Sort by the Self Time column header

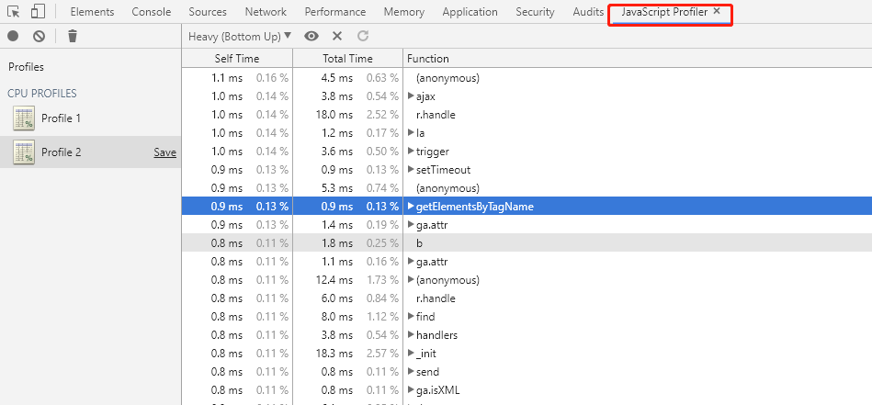coord(237,59)
